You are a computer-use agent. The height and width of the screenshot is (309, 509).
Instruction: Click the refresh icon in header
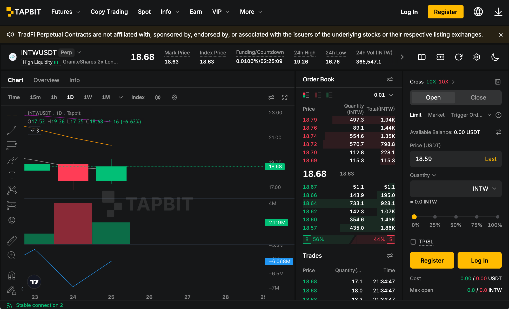point(459,57)
